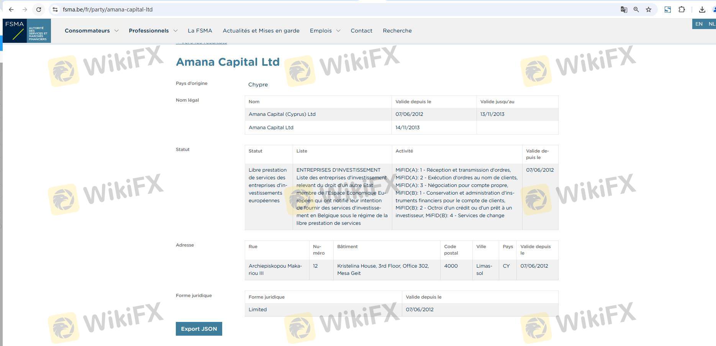Screen dimensions: 716x346
Task: Open the browser extensions puzzle icon
Action: (682, 10)
